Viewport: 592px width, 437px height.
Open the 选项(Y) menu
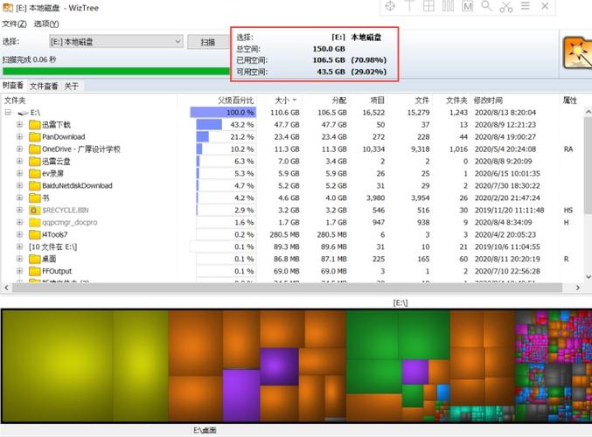[x=46, y=24]
